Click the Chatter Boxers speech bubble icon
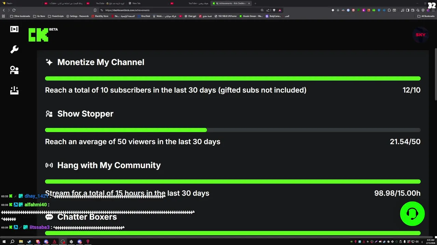 click(49, 217)
